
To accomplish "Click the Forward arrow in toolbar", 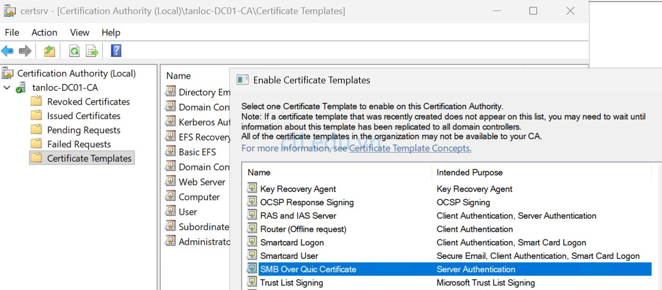I will click(x=25, y=51).
